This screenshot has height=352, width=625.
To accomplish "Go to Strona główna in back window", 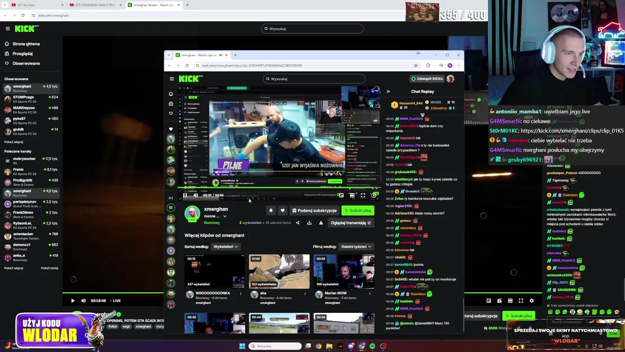I will pos(26,44).
